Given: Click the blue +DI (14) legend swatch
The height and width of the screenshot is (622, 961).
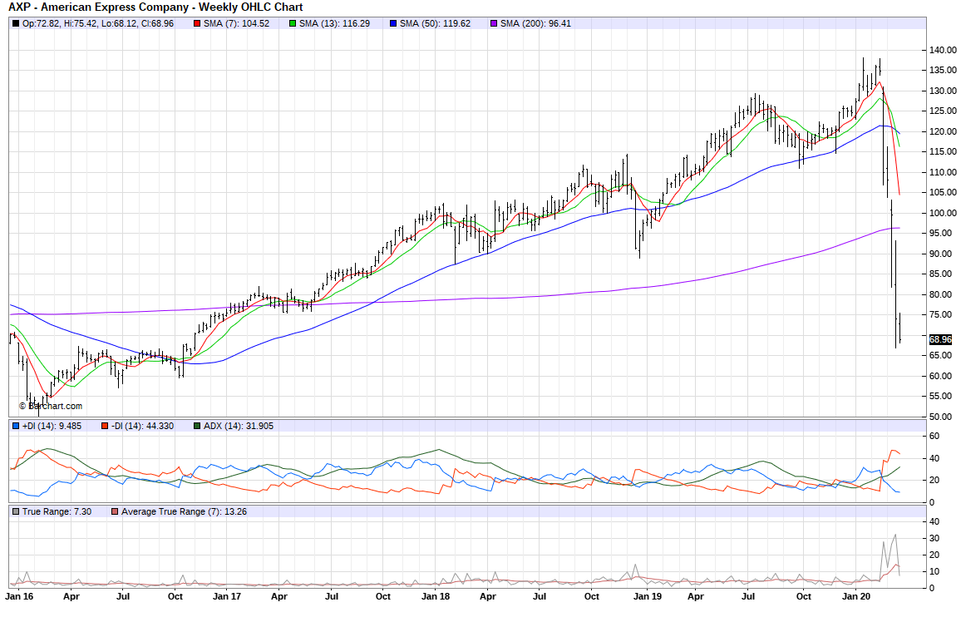Looking at the screenshot, I should [x=15, y=426].
